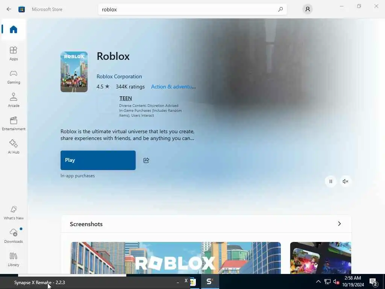Open What's New in sidebar

(x=14, y=213)
